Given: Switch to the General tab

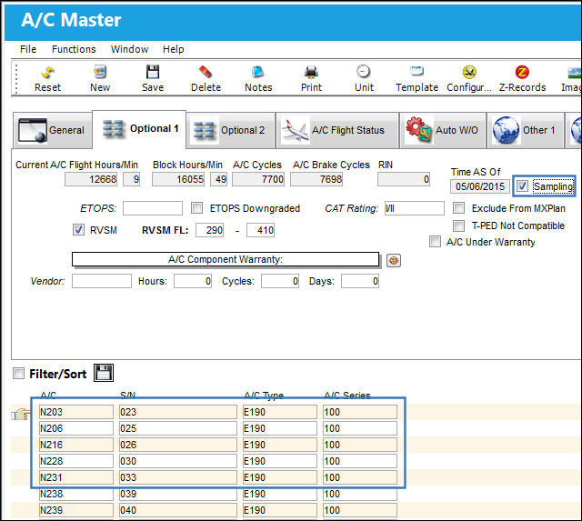Looking at the screenshot, I should (53, 130).
